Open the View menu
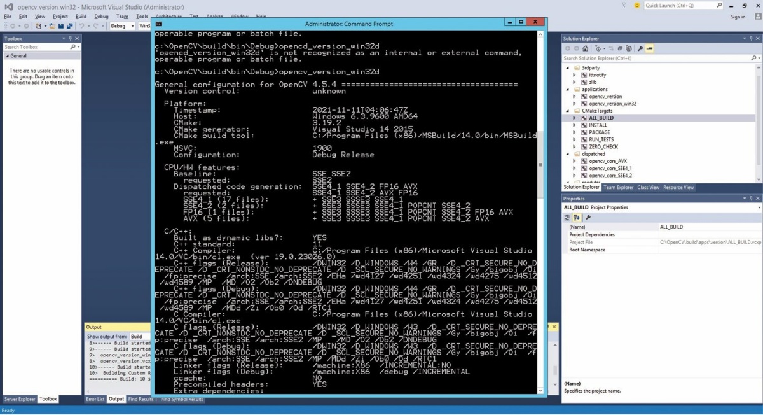Image resolution: width=763 pixels, height=415 pixels. pos(40,17)
